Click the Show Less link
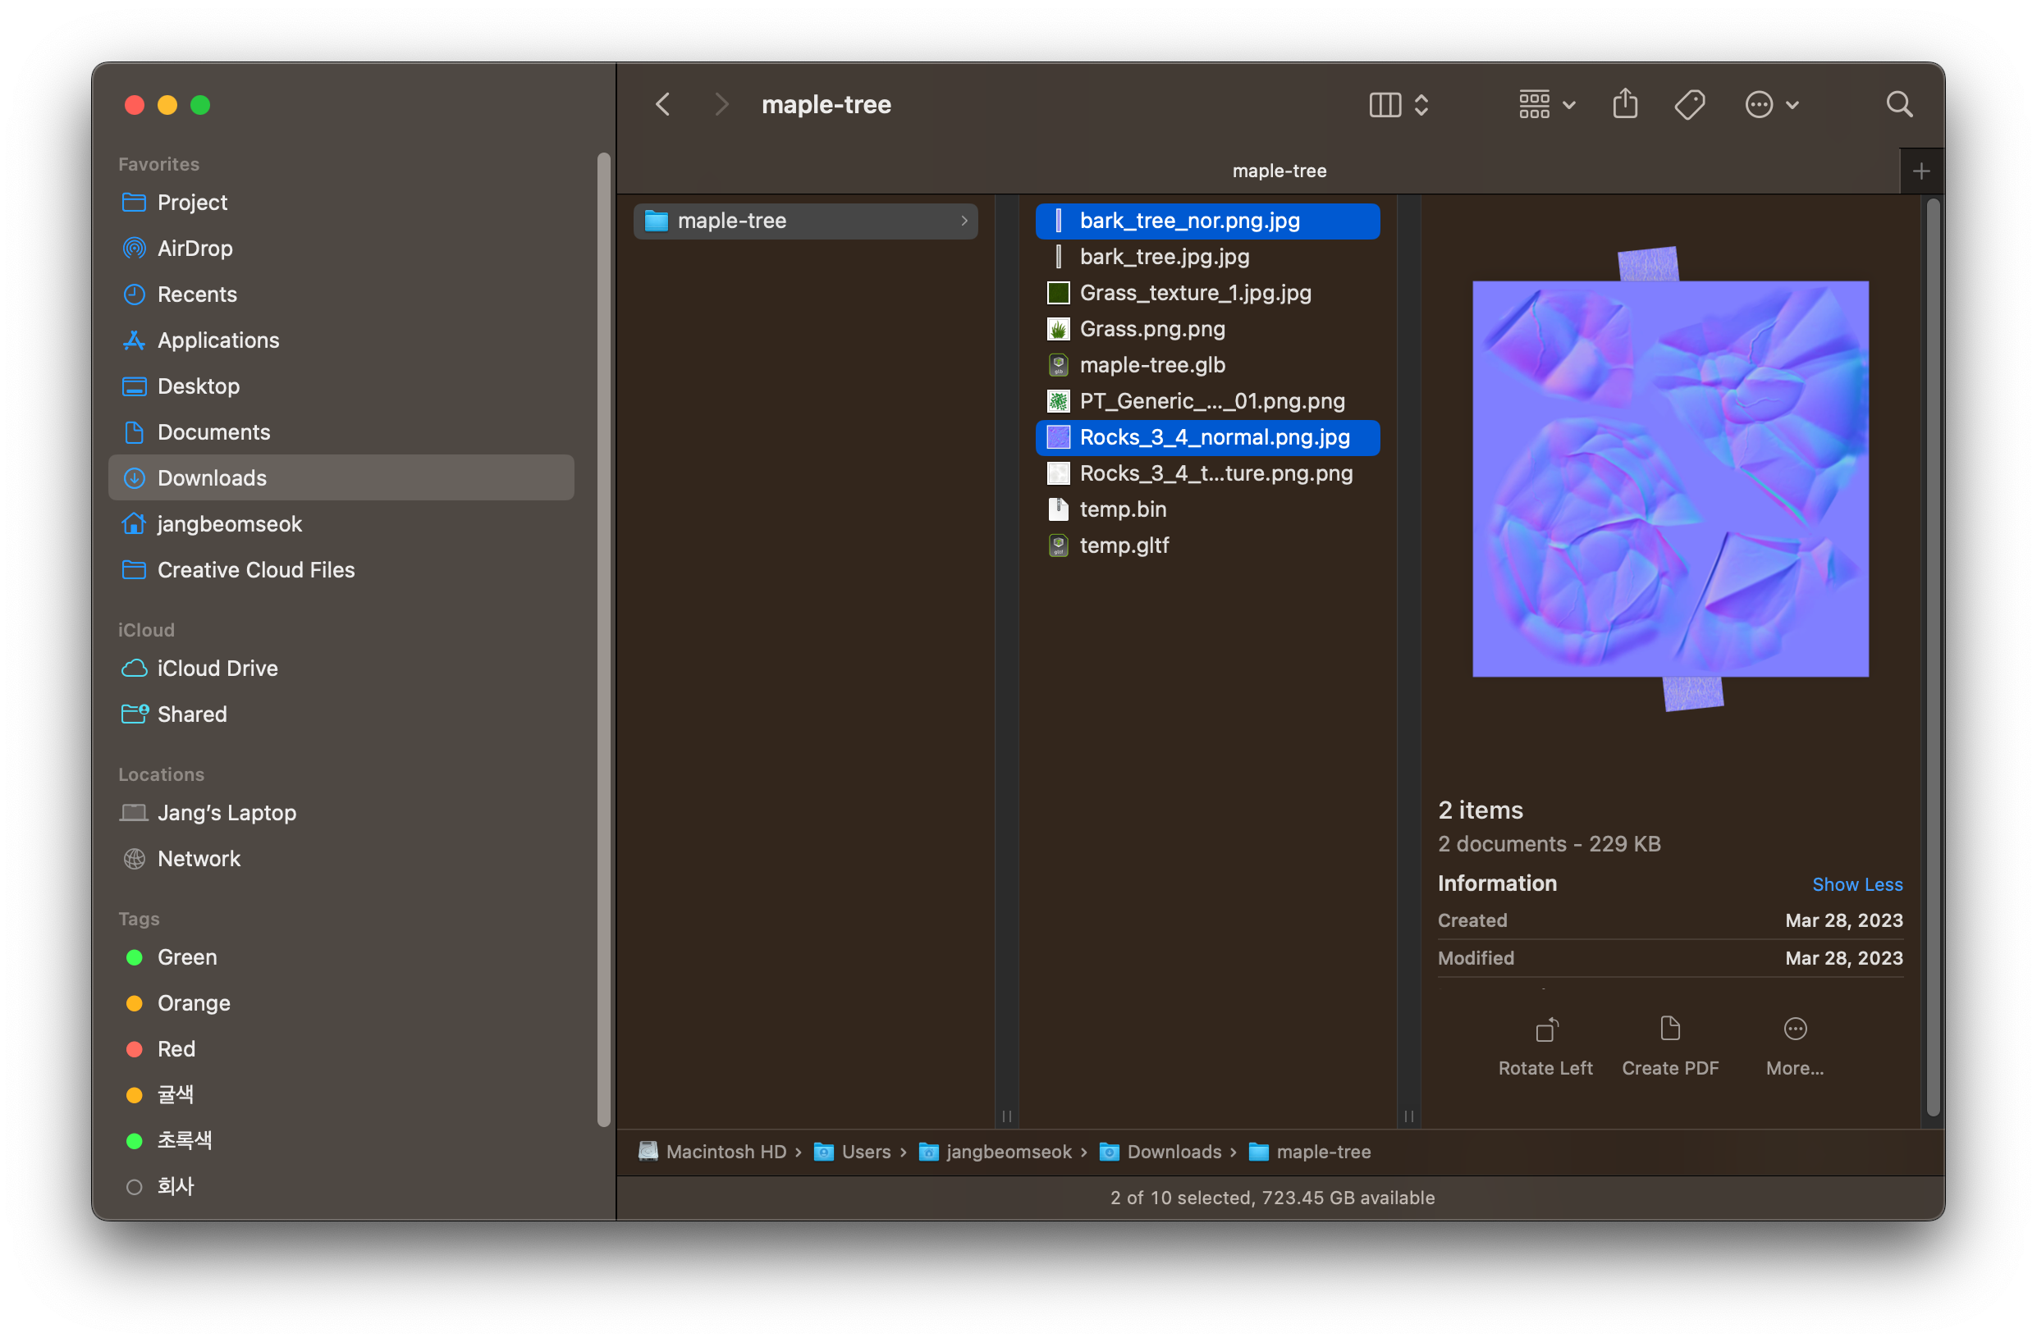The width and height of the screenshot is (2037, 1342). pos(1856,884)
